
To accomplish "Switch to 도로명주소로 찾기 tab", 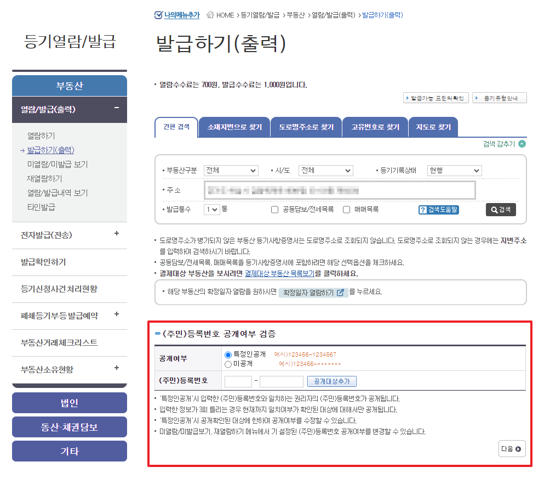I will click(x=306, y=127).
